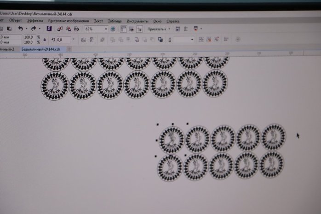Open the Undo history dropdown arrow

(26, 29)
